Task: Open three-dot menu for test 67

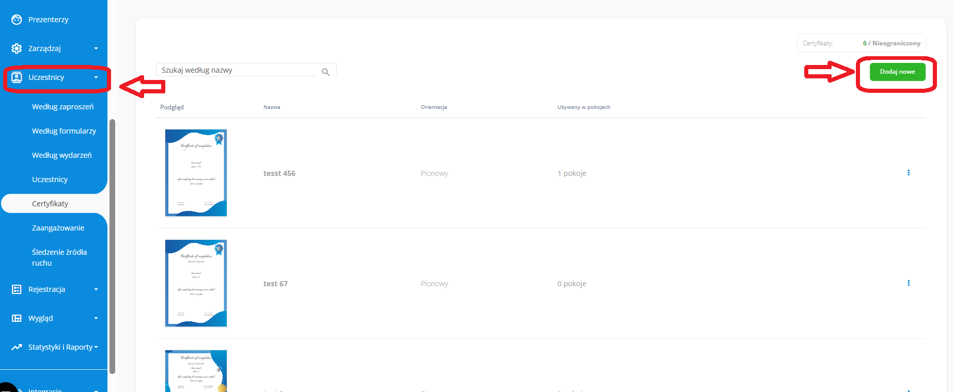Action: 908,283
